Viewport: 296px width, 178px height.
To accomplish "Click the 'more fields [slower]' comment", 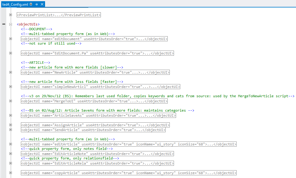I will (72, 67).
